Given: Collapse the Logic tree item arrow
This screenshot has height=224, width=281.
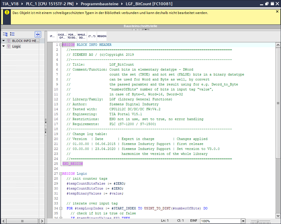Looking at the screenshot, I should coord(4,46).
